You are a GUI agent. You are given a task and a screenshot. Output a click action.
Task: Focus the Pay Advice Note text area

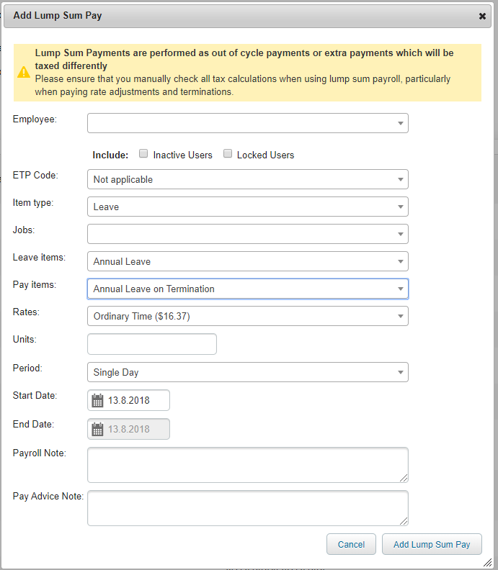247,508
